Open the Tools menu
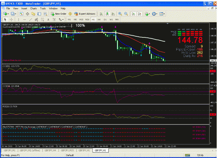This screenshot has height=158, width=219. point(43,8)
